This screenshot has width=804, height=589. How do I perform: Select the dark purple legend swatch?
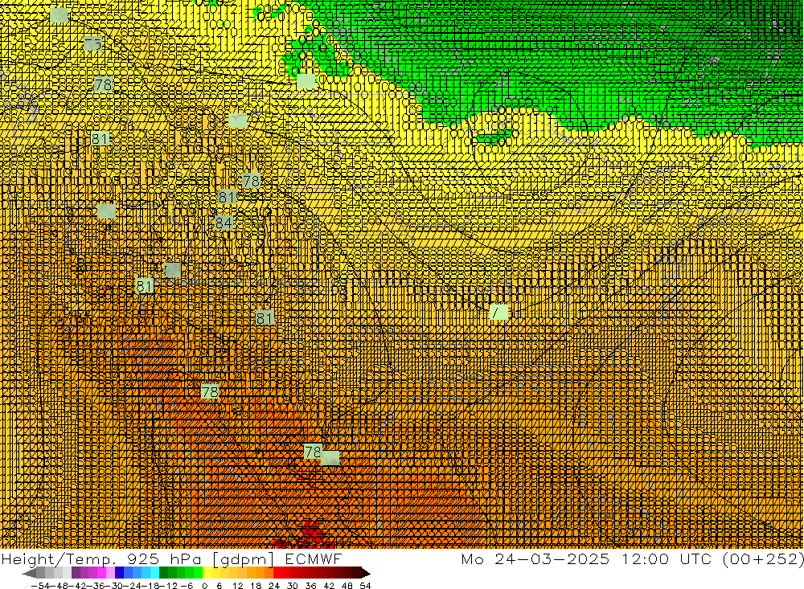(x=76, y=573)
